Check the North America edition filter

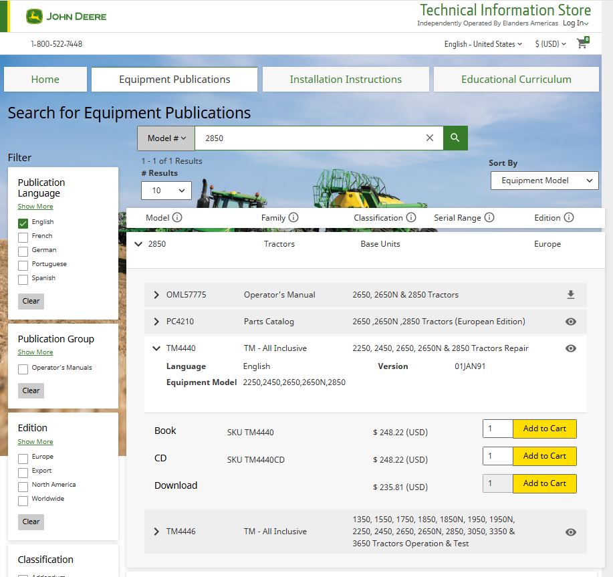point(23,486)
